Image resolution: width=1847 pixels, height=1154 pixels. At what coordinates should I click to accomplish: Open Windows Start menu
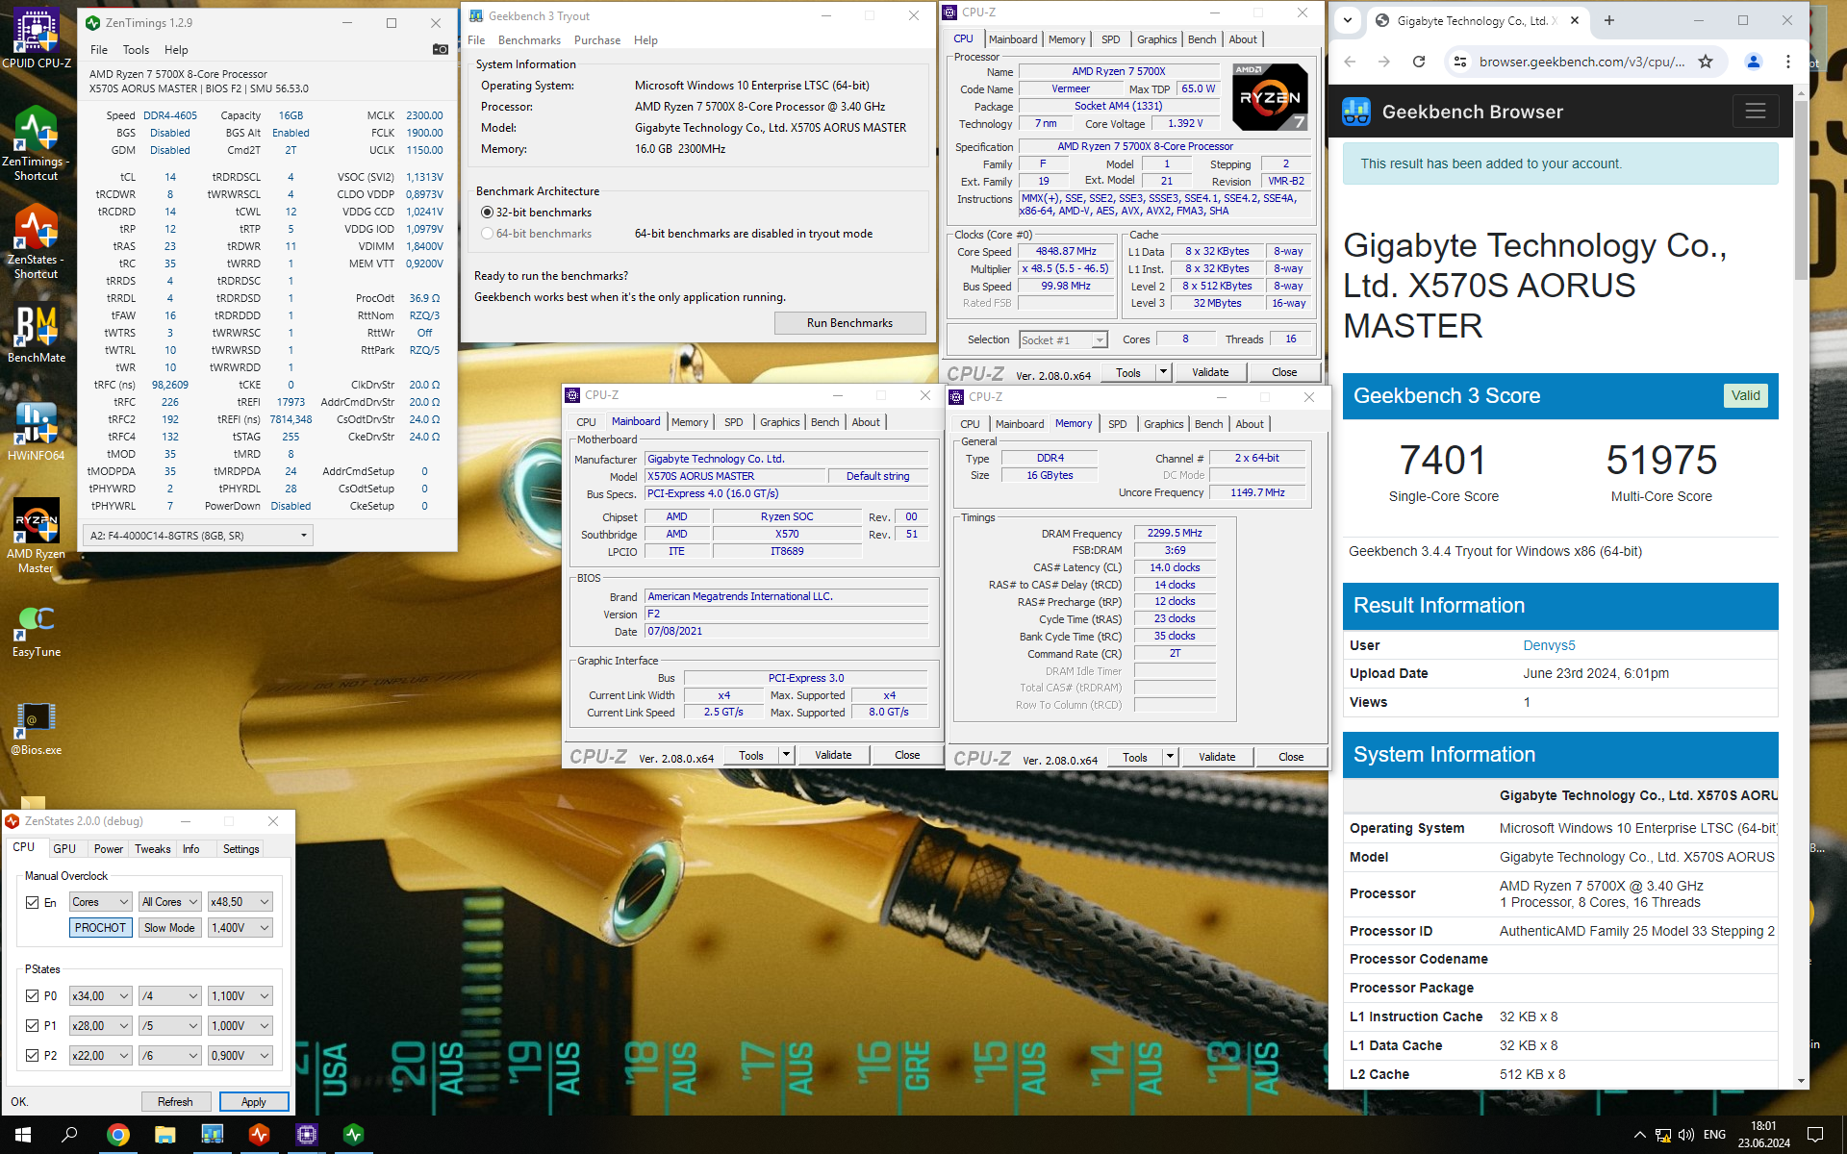click(x=23, y=1135)
